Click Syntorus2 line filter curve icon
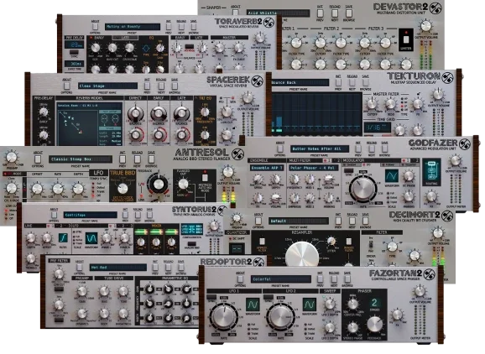This screenshot has width=485, height=354. point(63,238)
